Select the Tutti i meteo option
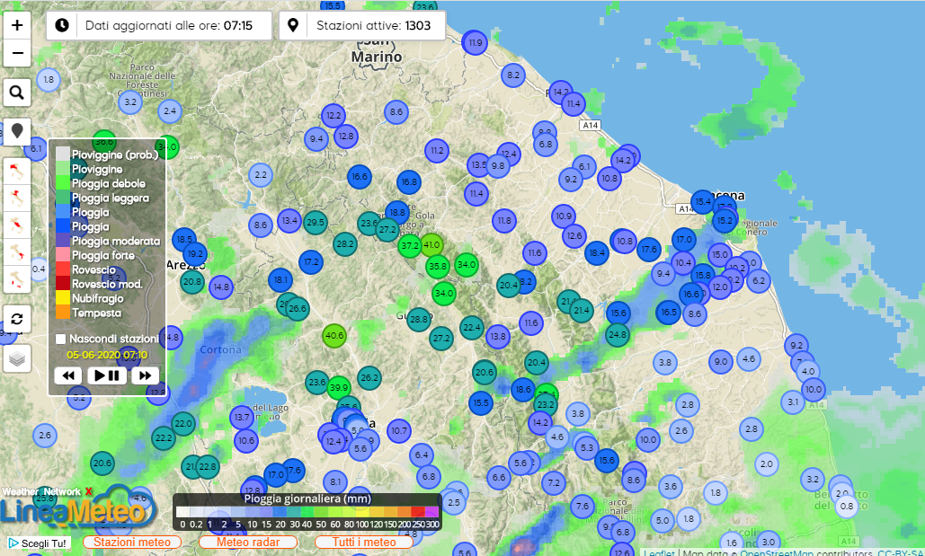The image size is (925, 556). pyautogui.click(x=363, y=542)
